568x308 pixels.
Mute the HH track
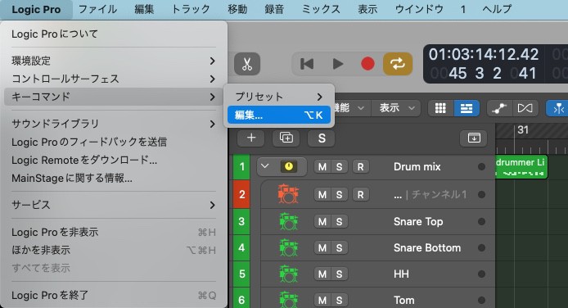(322, 274)
